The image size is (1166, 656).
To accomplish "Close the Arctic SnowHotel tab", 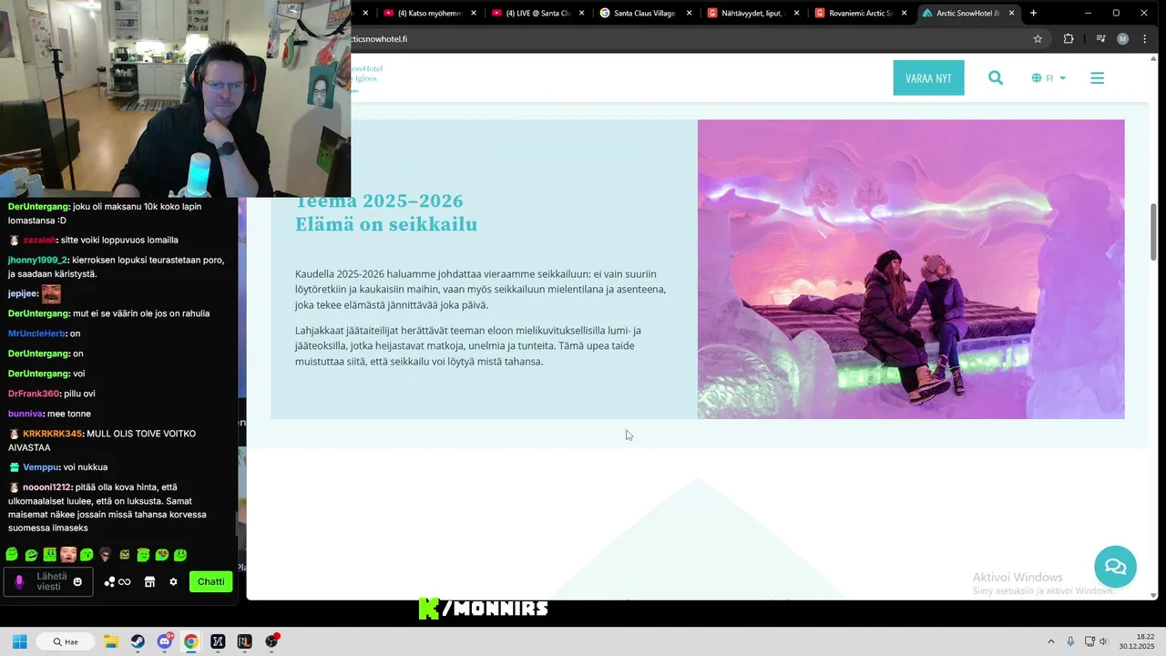I will [x=1011, y=13].
